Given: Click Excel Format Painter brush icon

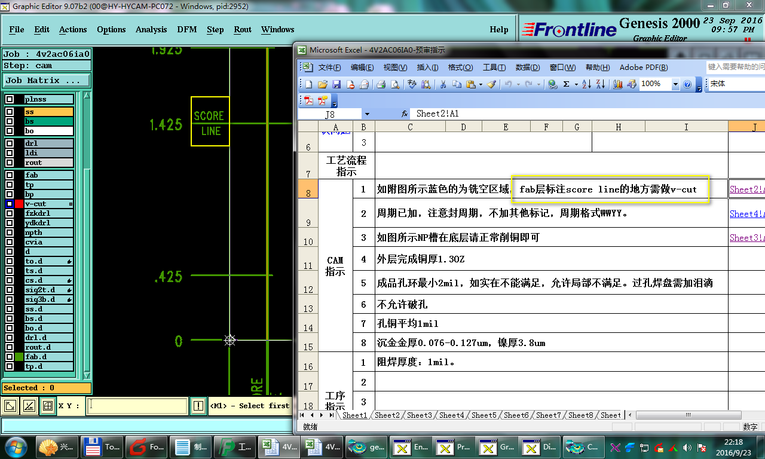Looking at the screenshot, I should (491, 84).
